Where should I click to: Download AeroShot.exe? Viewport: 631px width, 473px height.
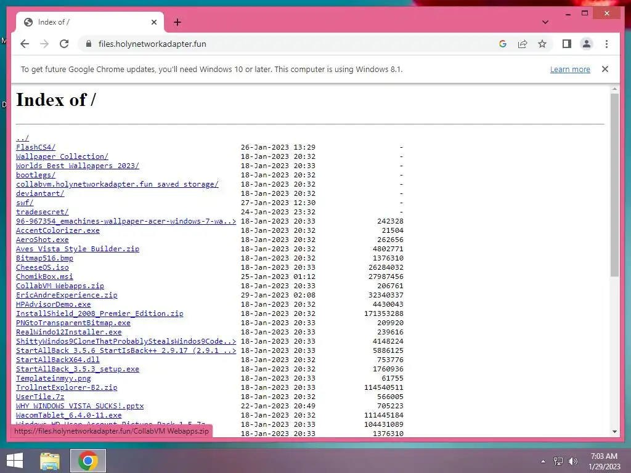(x=43, y=240)
